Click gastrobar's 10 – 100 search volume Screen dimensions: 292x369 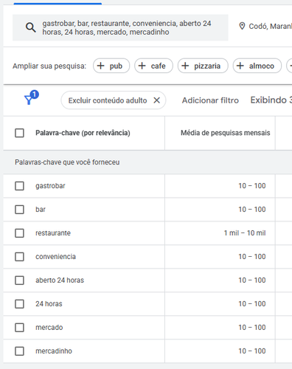(252, 186)
